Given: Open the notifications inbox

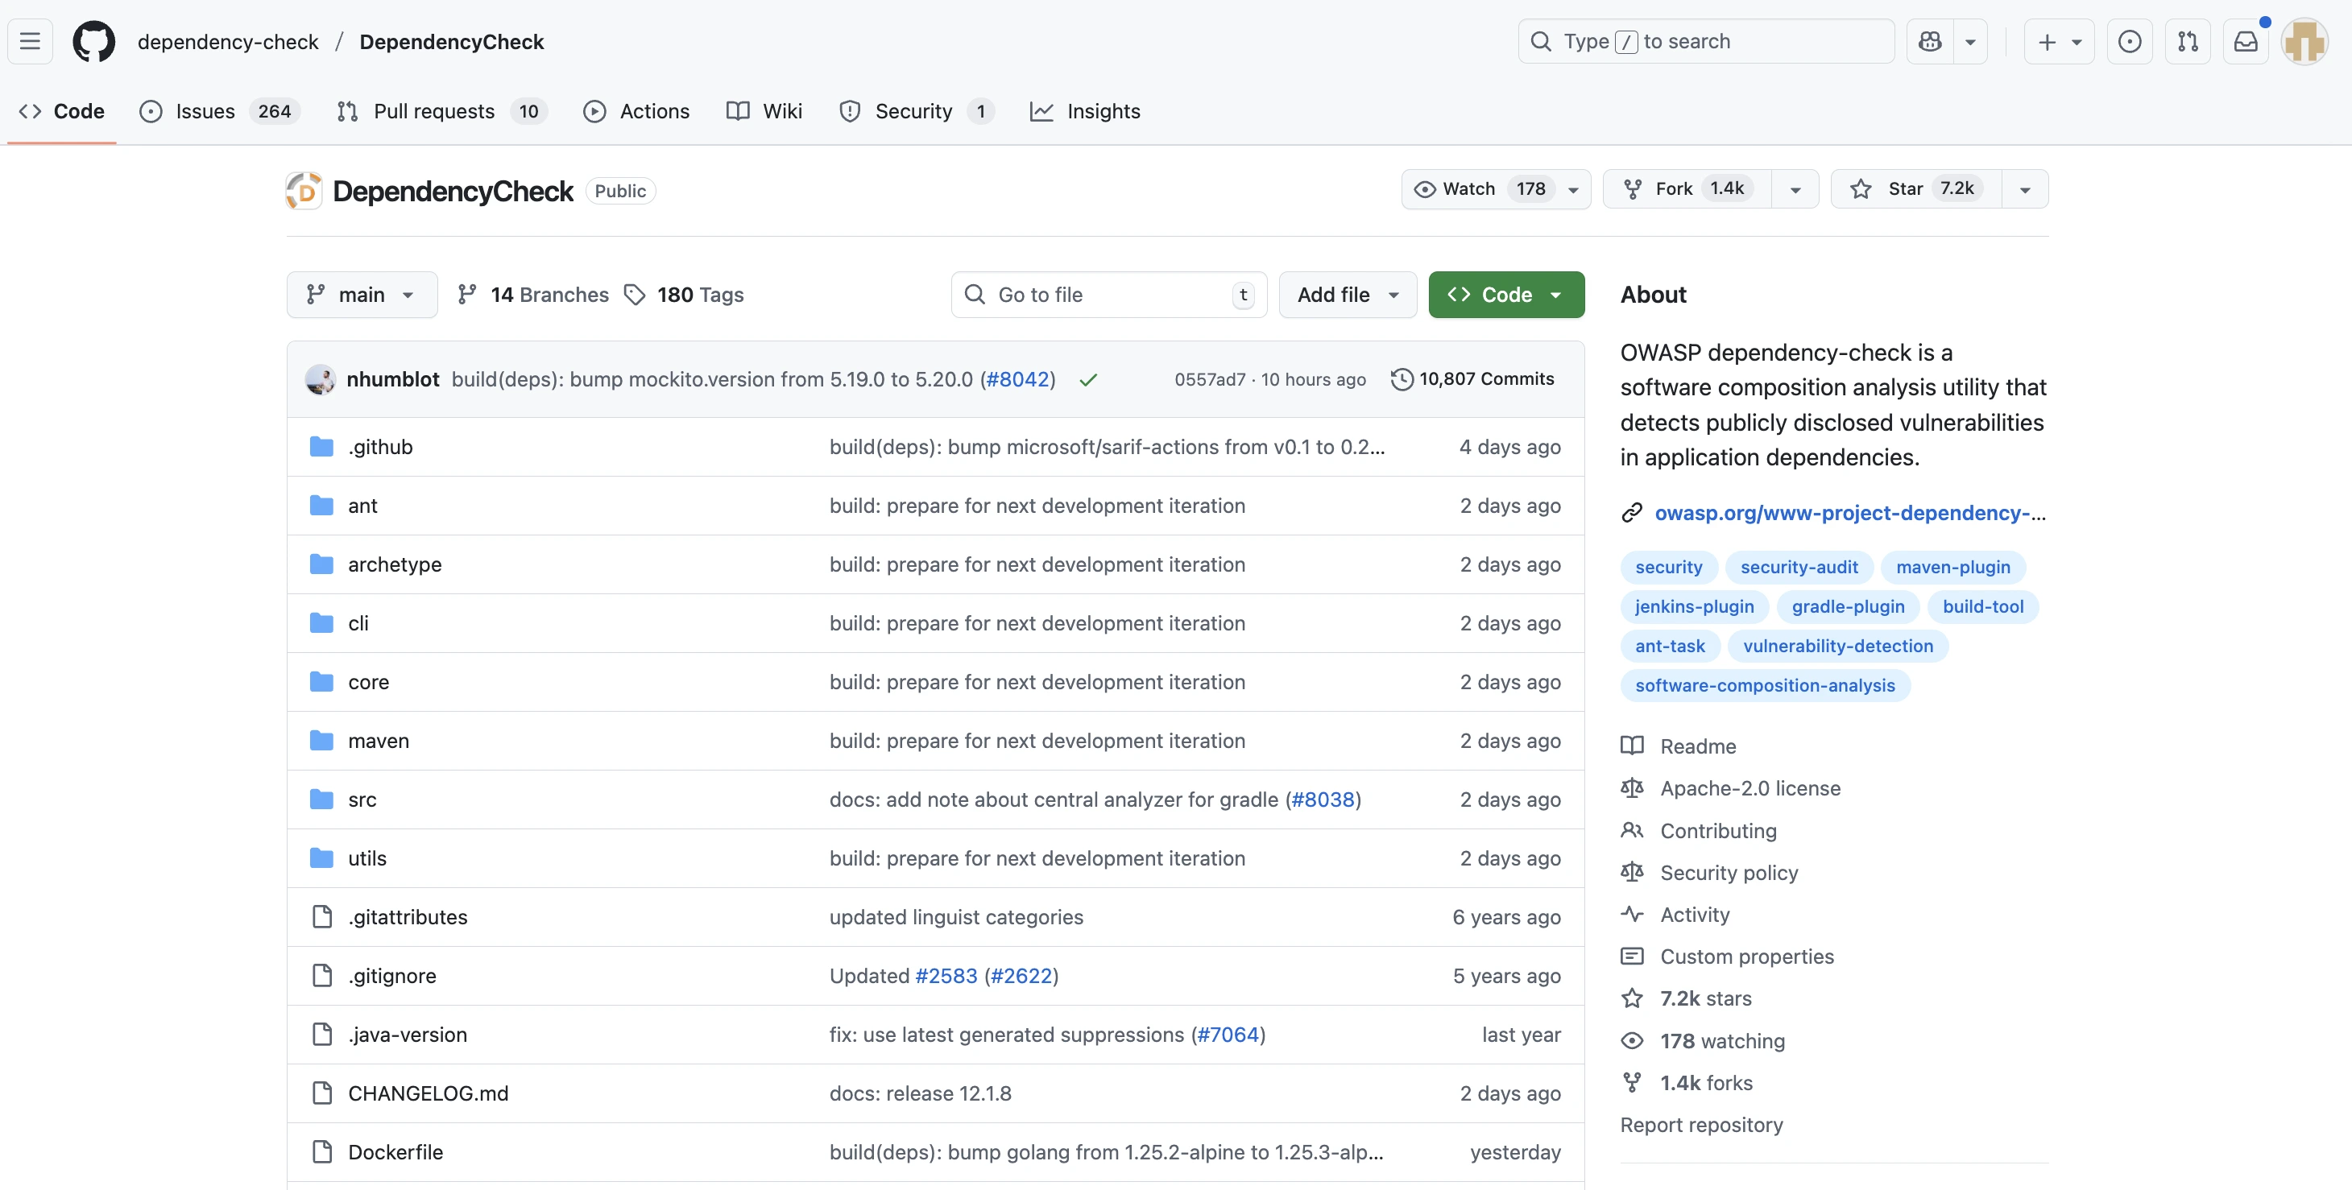Looking at the screenshot, I should (x=2246, y=41).
